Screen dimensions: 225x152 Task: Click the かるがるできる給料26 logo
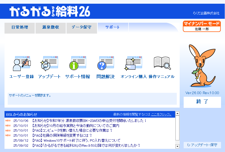pos(50,11)
